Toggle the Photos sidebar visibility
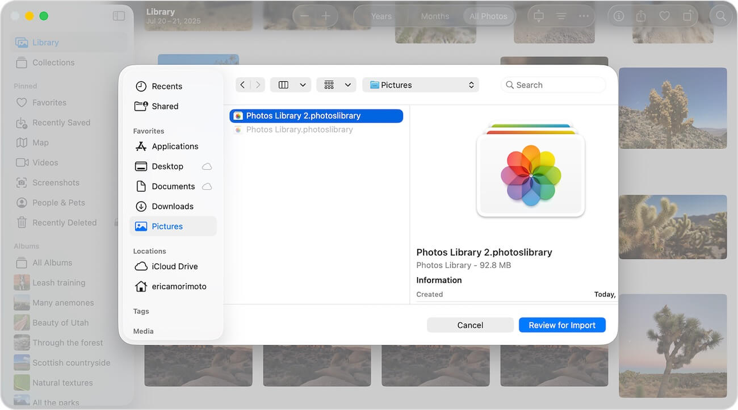 pos(119,16)
